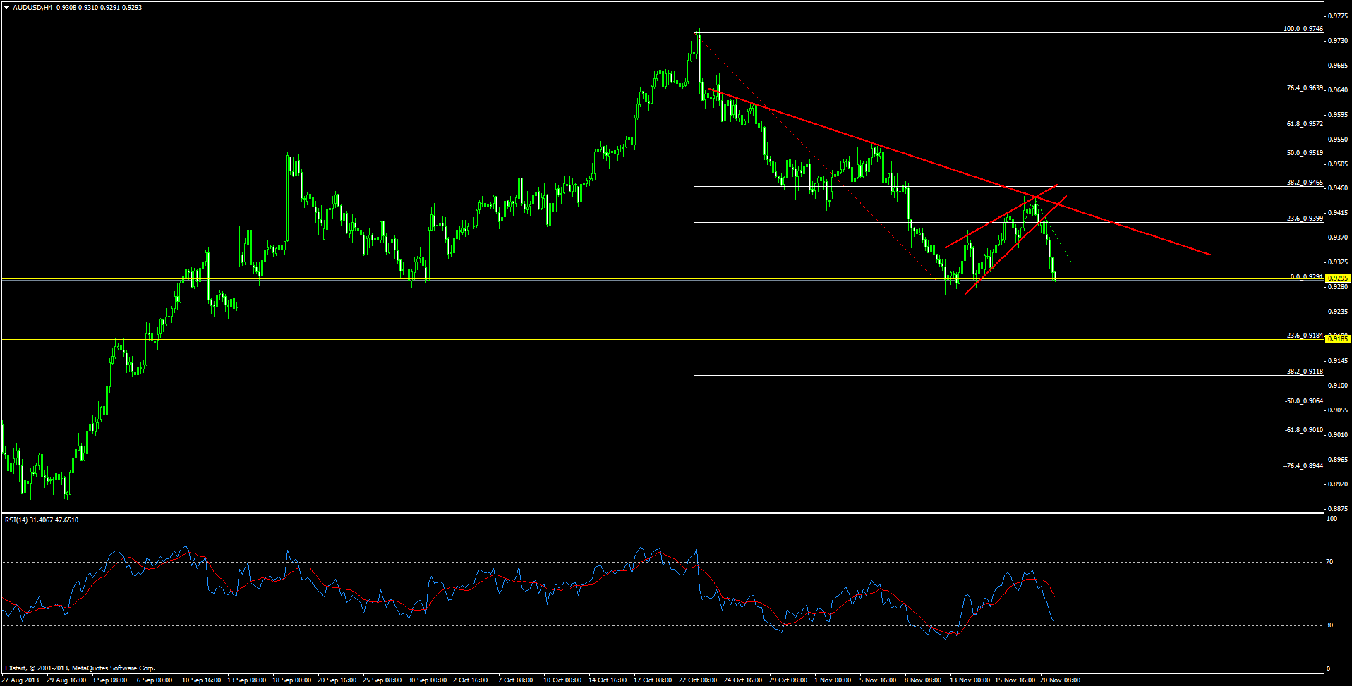
Task: Click the 2 Oct 16:00 time label
Action: point(471,680)
